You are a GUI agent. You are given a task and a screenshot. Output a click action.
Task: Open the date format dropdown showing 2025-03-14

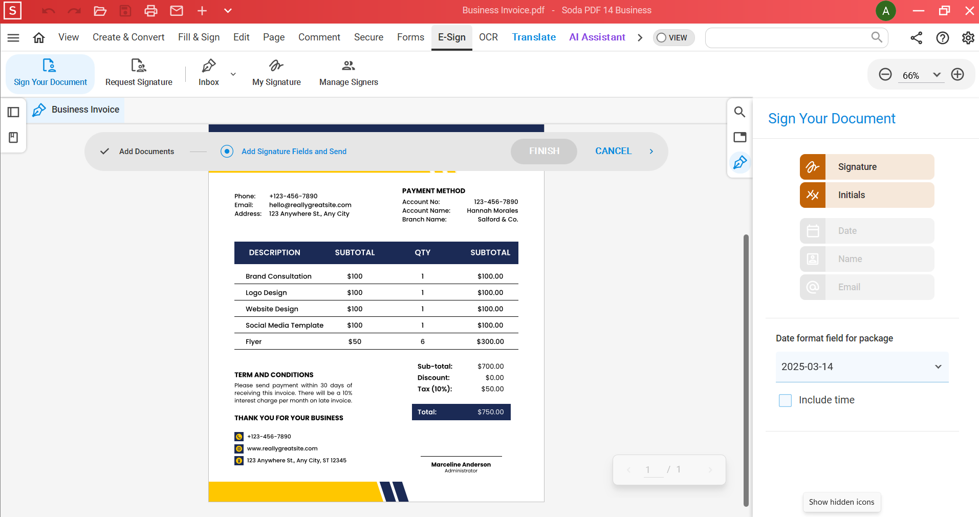(862, 367)
